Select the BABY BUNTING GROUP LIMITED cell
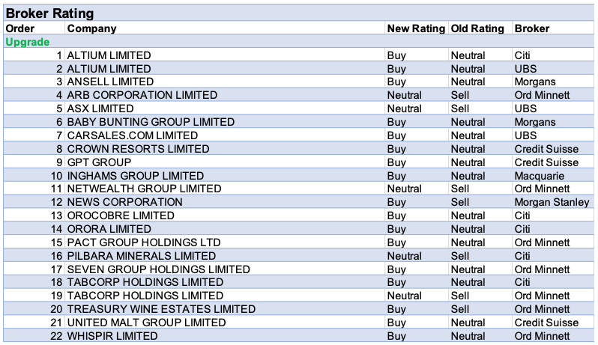This screenshot has height=345, width=598. pos(151,122)
